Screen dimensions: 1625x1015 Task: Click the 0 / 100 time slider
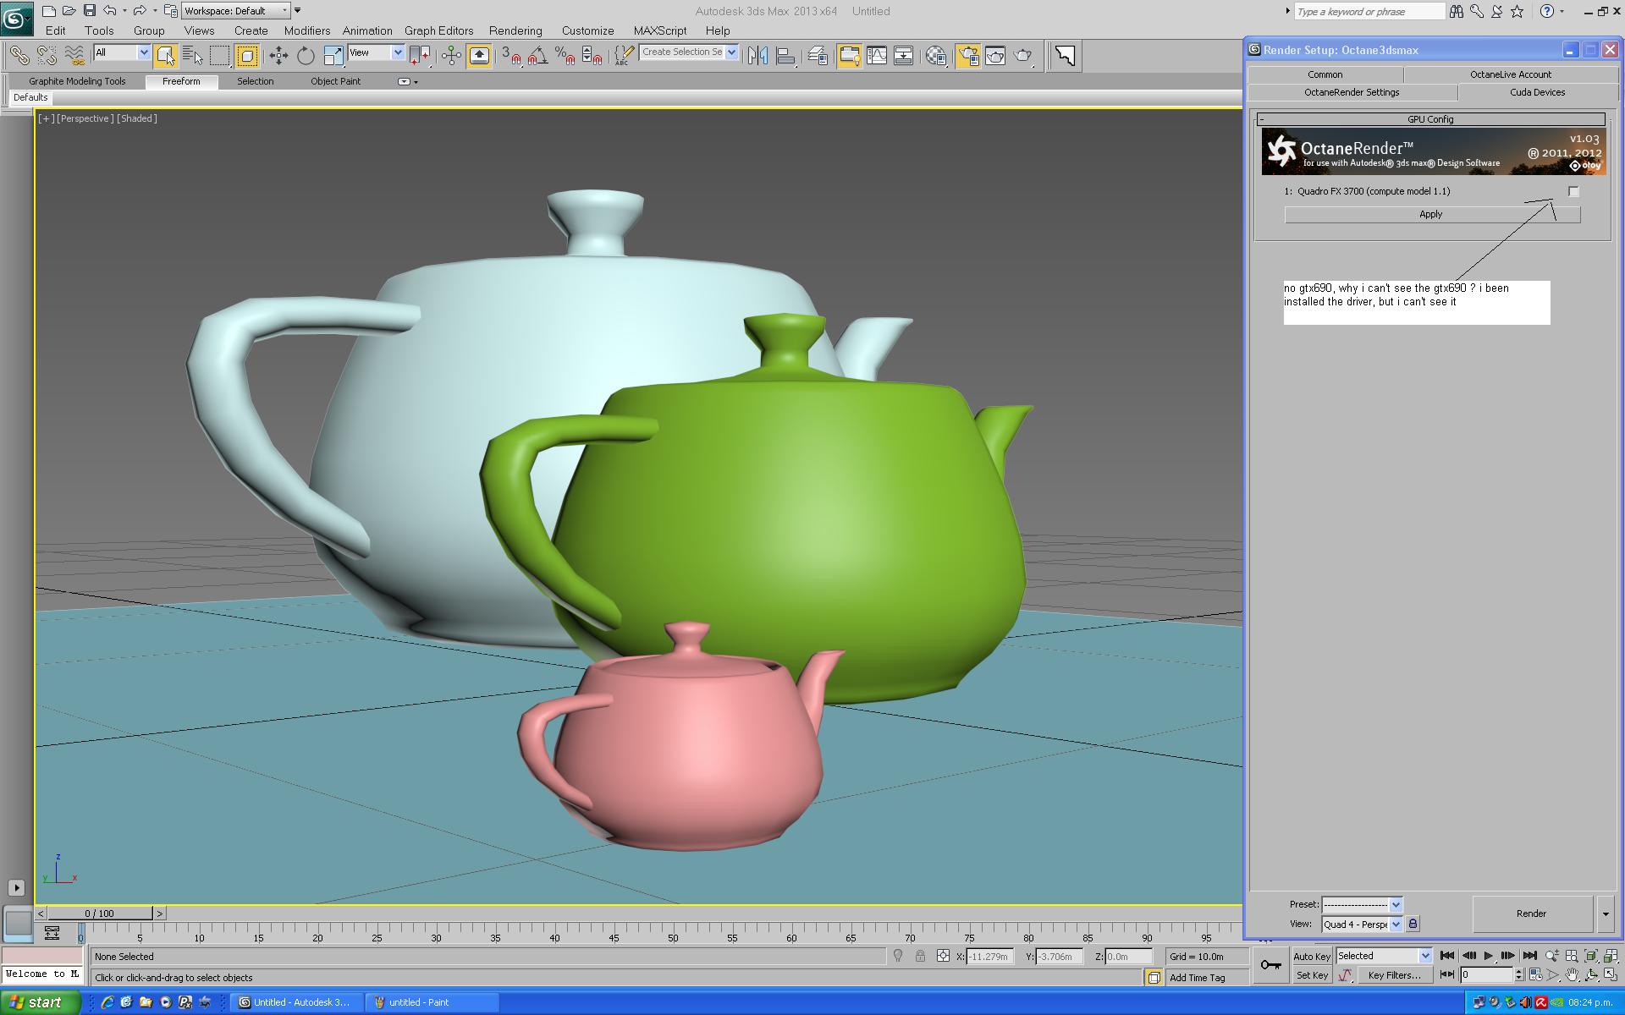[100, 913]
